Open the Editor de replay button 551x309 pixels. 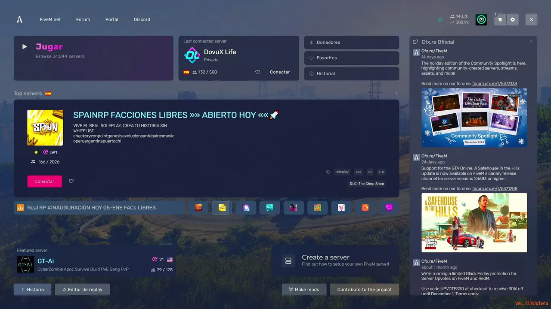tap(82, 289)
